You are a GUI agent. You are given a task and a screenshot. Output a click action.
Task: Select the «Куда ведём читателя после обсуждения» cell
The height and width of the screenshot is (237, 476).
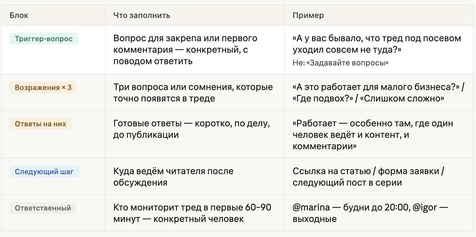(173, 177)
